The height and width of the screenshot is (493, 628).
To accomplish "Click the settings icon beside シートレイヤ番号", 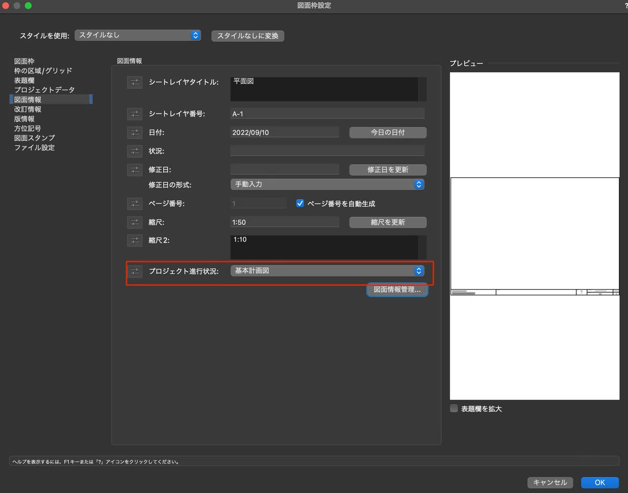I will tap(134, 113).
